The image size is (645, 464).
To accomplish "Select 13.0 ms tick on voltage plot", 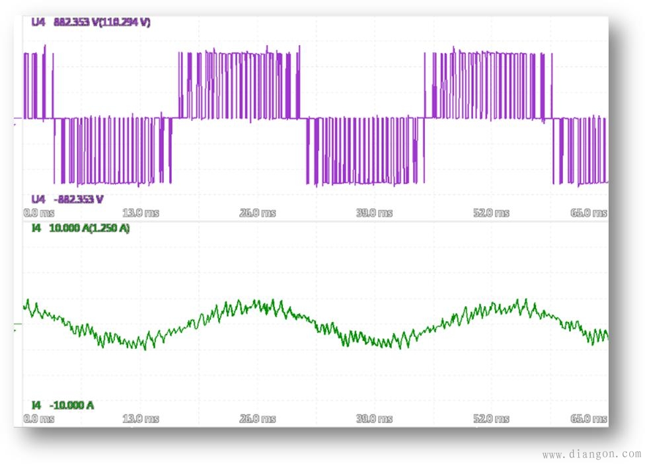I will (142, 213).
